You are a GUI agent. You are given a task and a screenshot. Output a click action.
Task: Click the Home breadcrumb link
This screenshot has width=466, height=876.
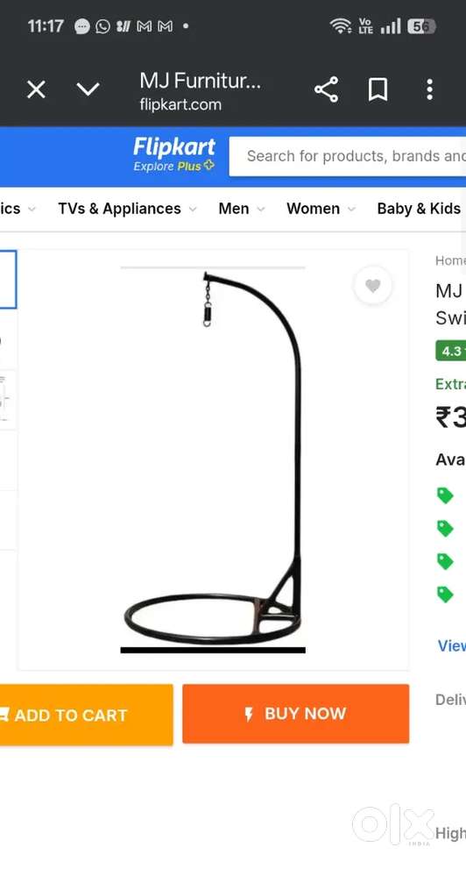450,260
